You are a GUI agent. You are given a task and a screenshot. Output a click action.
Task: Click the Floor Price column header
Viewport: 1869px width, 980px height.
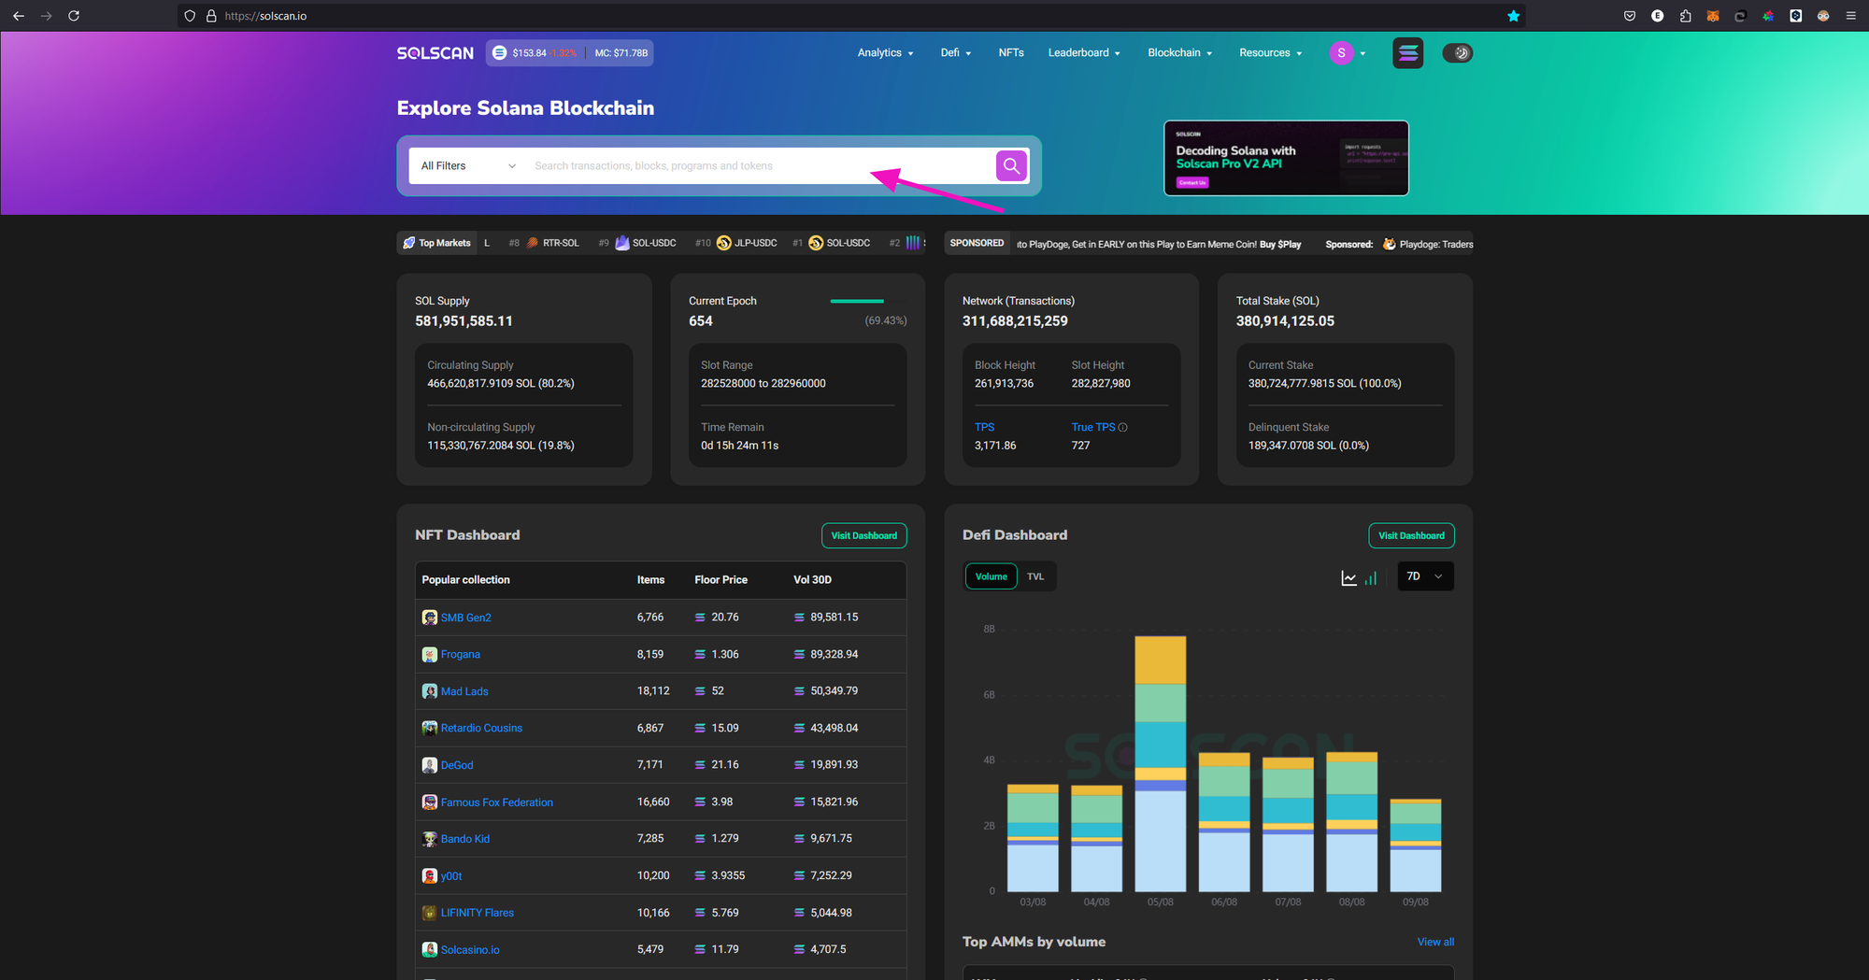point(720,580)
